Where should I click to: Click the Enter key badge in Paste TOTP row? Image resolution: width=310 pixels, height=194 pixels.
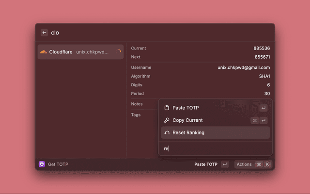(x=263, y=108)
